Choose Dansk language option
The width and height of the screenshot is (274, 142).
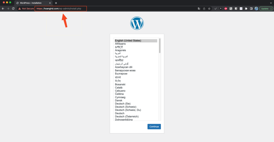click(x=119, y=100)
